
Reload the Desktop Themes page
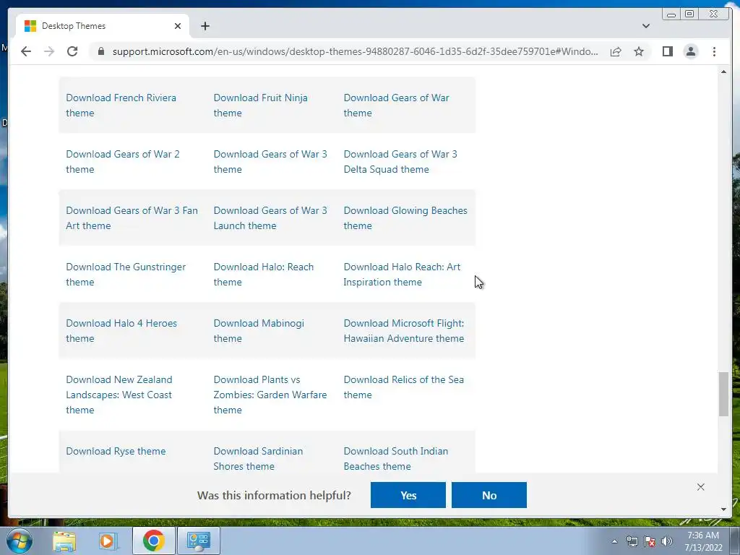coord(72,51)
